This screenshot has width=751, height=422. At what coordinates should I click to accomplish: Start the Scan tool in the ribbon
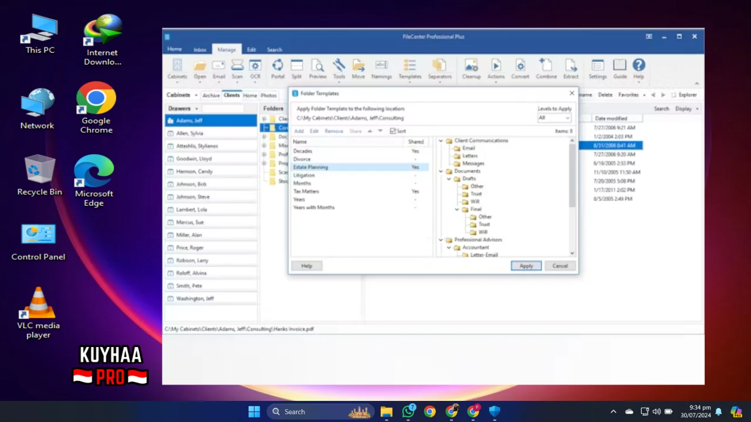tap(237, 69)
